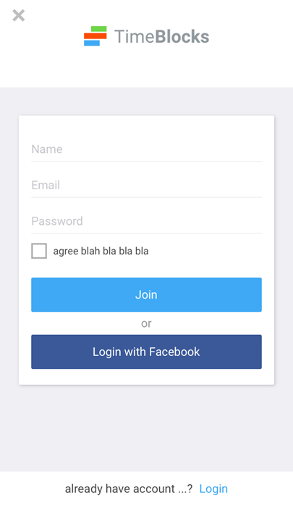Click the green block in the logo
Viewport: 293px width, 506px height.
tap(98, 29)
